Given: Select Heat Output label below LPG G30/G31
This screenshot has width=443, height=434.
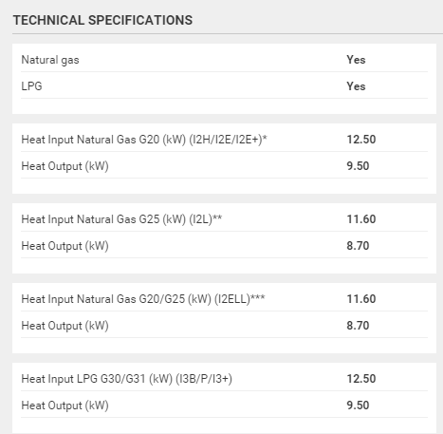Looking at the screenshot, I should coord(65,406).
